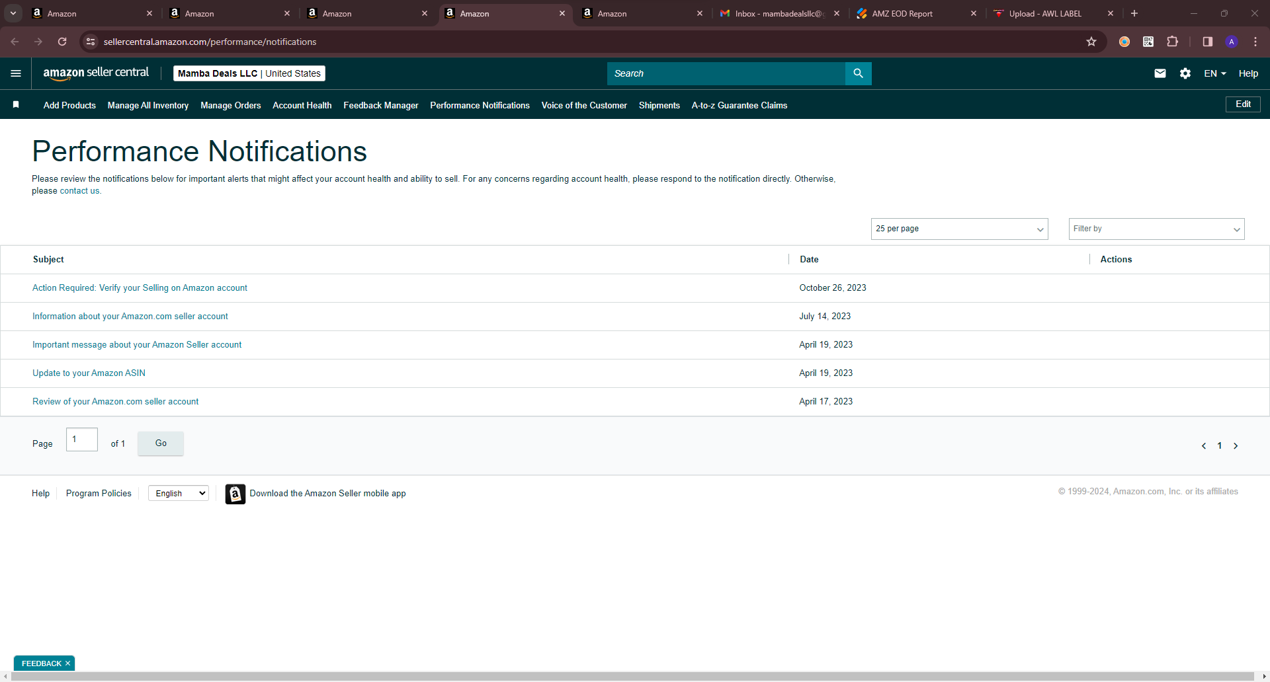Click the Amazon Seller app icon in footer
Viewport: 1270px width, 682px height.
pyautogui.click(x=235, y=494)
